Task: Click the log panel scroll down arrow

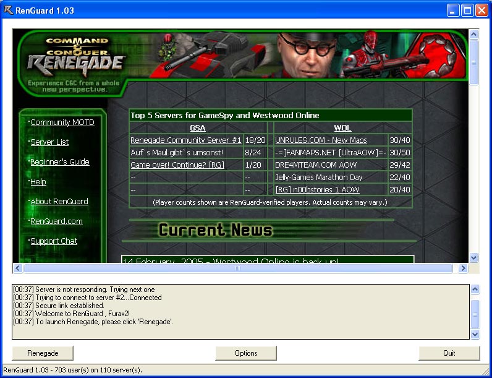Action: [475, 334]
